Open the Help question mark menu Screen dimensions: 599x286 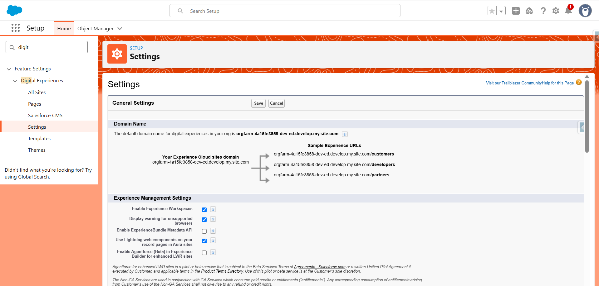point(543,11)
